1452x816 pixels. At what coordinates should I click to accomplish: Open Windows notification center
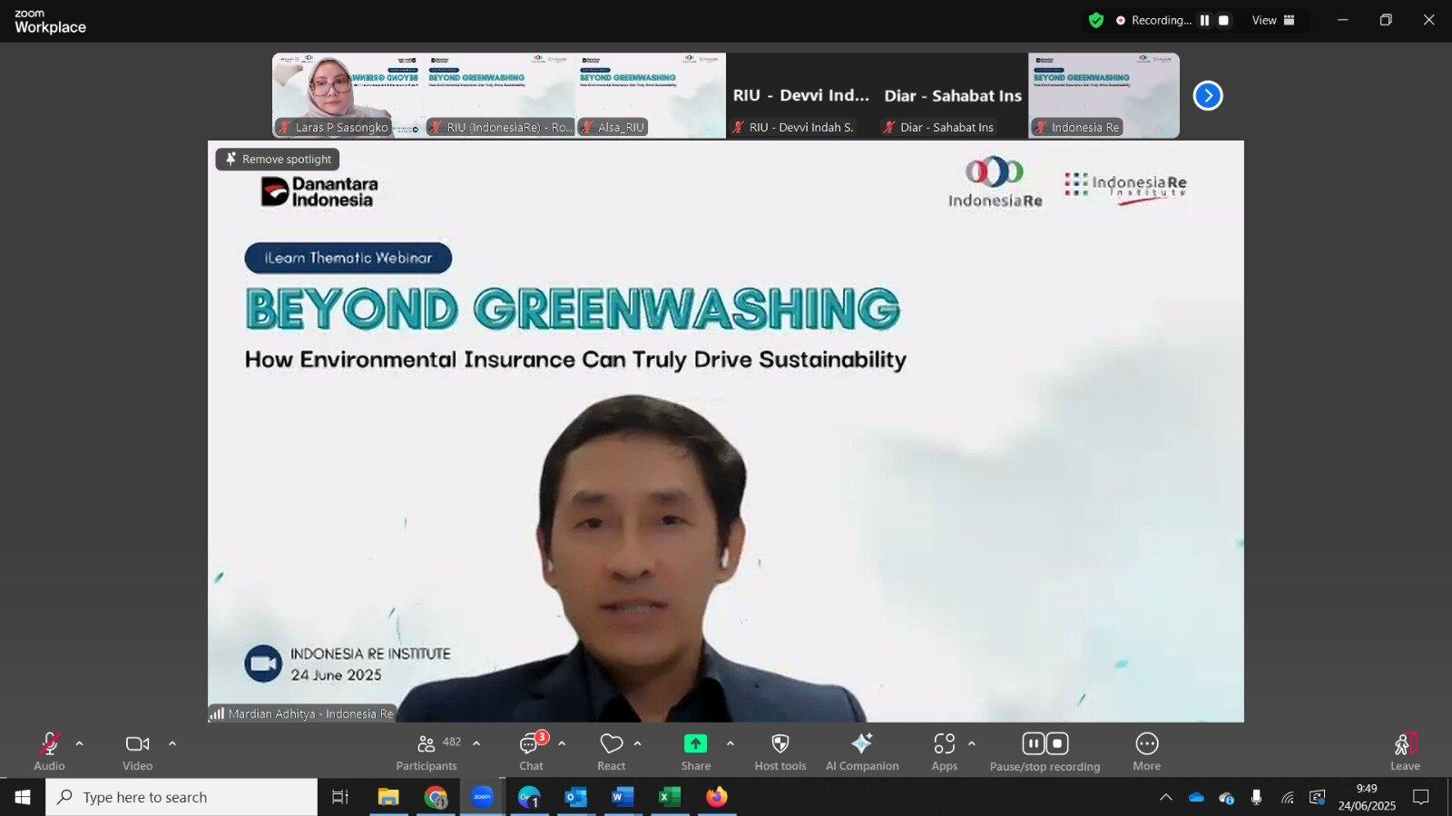[1421, 797]
